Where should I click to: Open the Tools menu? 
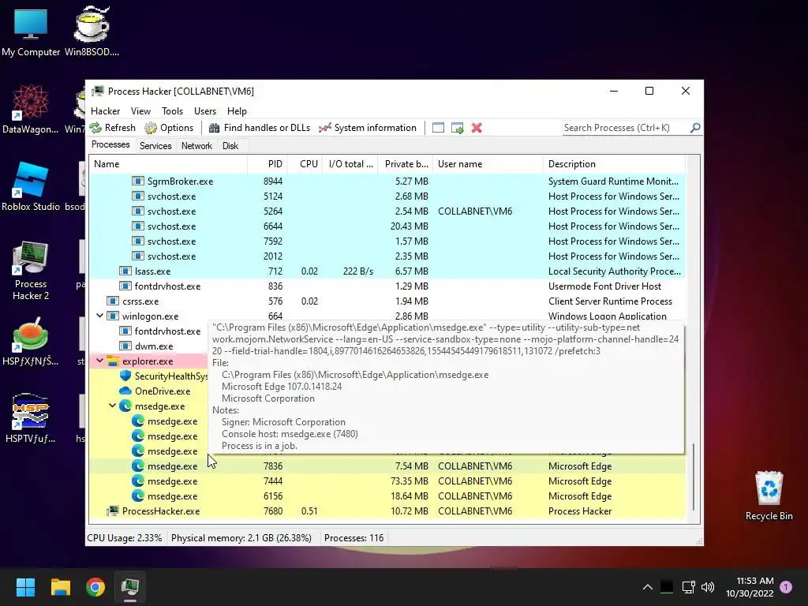[x=172, y=110]
